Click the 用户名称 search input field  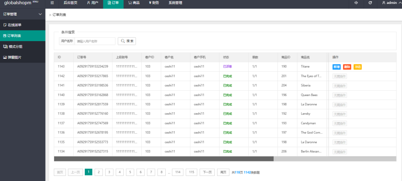pos(95,41)
